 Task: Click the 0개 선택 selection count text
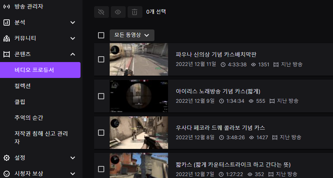click(156, 12)
